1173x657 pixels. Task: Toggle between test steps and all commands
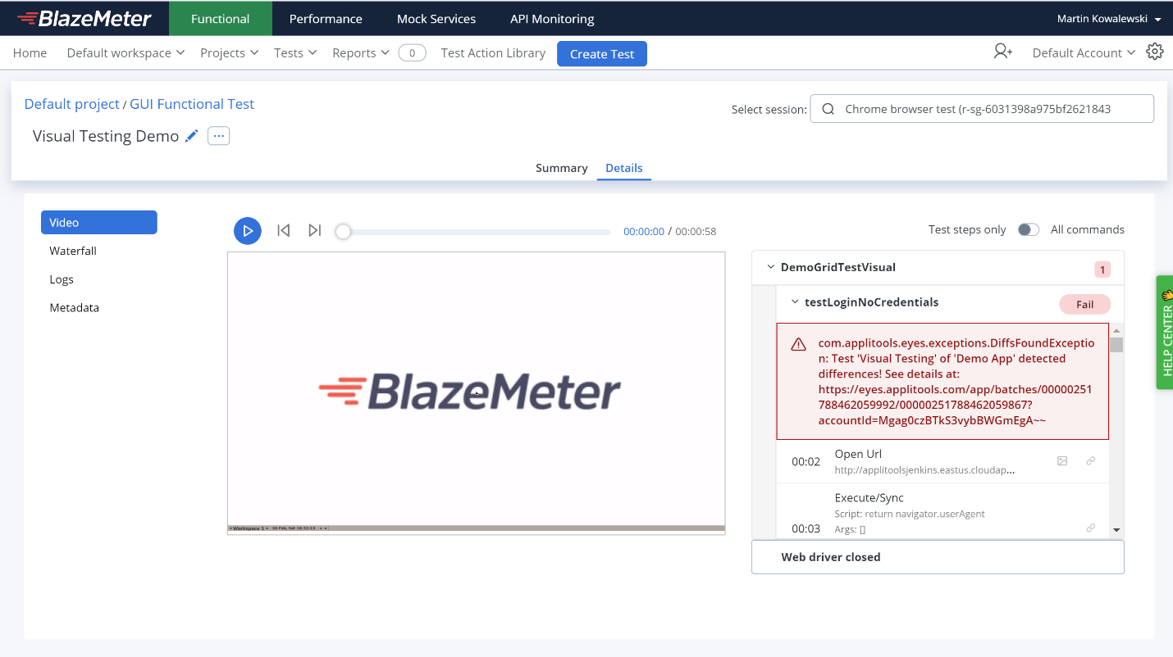tap(1029, 229)
